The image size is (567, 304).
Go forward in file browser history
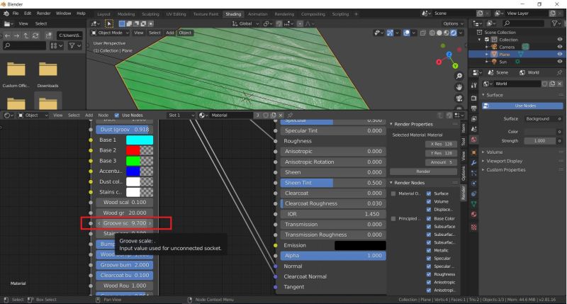tap(16, 36)
